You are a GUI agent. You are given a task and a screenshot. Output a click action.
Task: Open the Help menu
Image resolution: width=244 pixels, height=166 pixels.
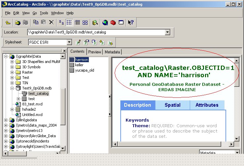[70, 13]
